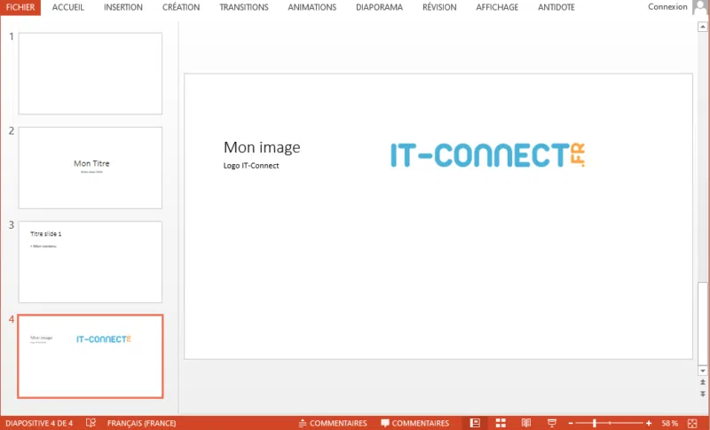Click the Mon image title text

point(262,147)
